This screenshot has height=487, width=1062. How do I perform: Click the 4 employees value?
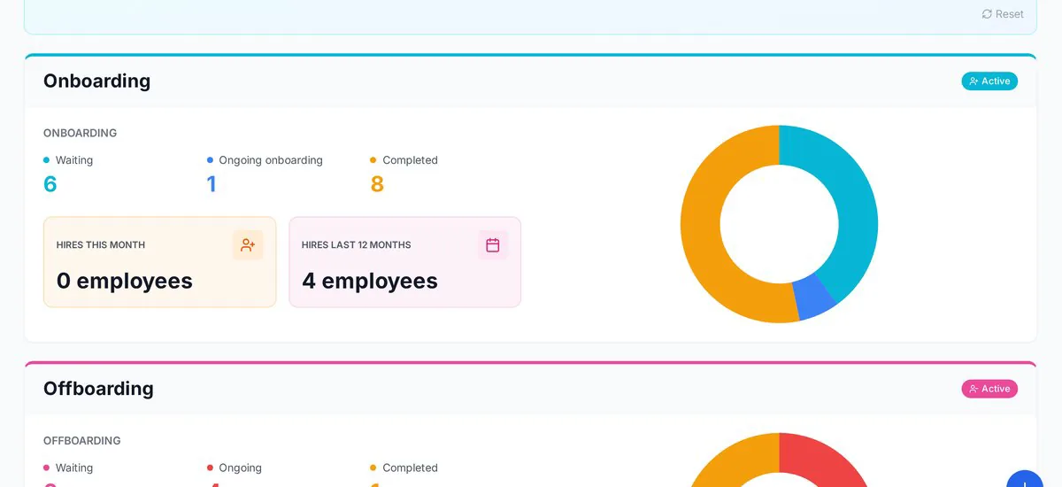pos(370,281)
